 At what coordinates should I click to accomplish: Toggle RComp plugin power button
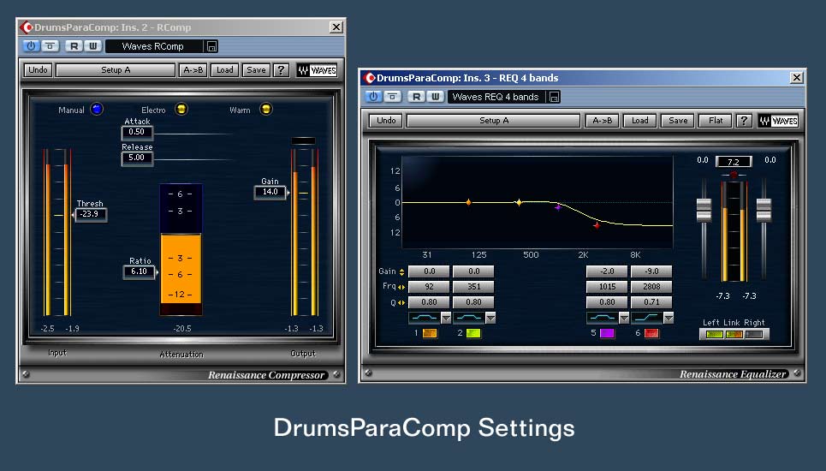click(32, 46)
